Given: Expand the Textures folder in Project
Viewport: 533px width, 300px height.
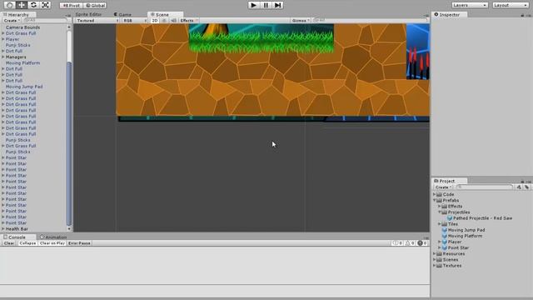Looking at the screenshot, I should pyautogui.click(x=434, y=266).
